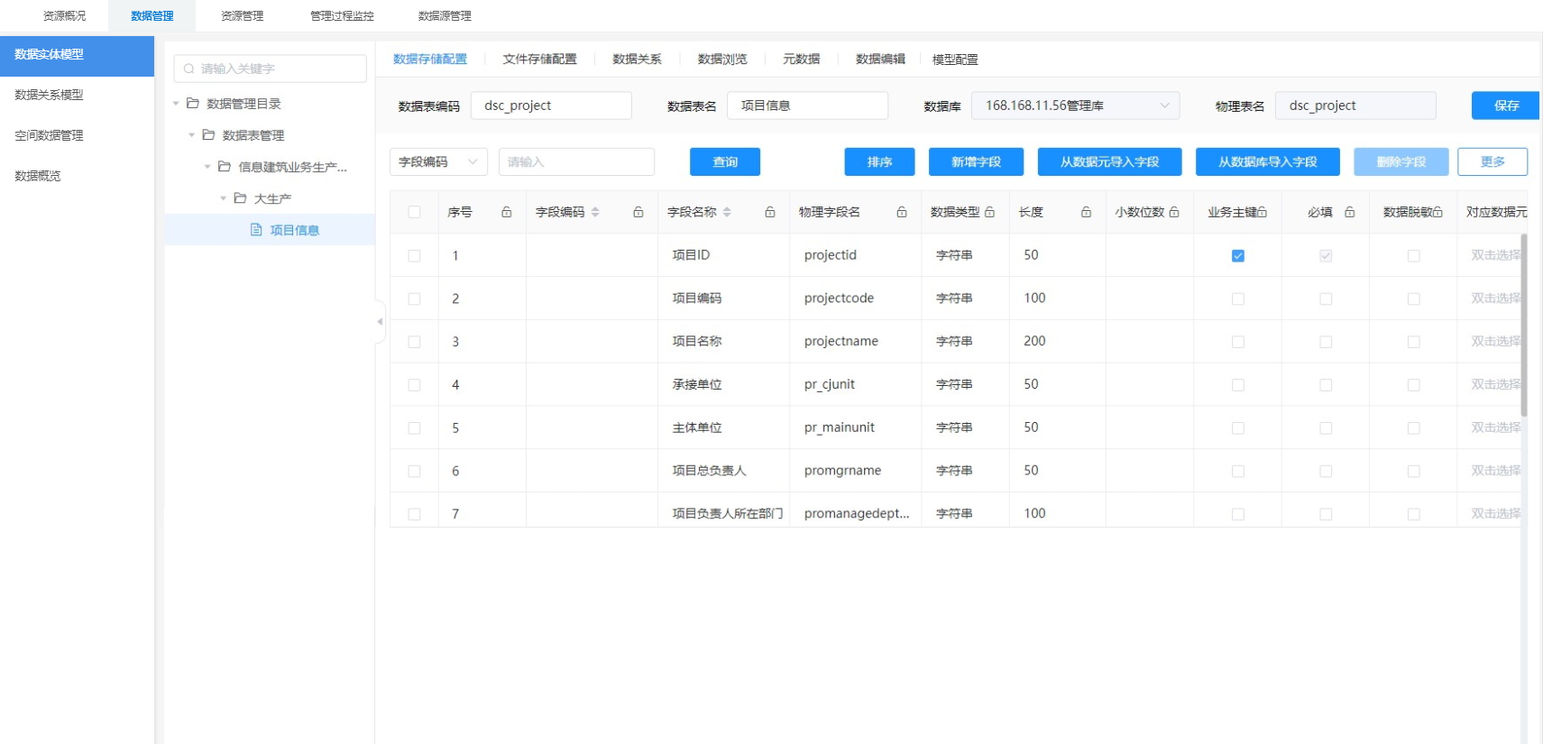Viewport: 1543px width, 744px height.
Task: Click lock icon in 字段编码 column header
Action: click(638, 212)
